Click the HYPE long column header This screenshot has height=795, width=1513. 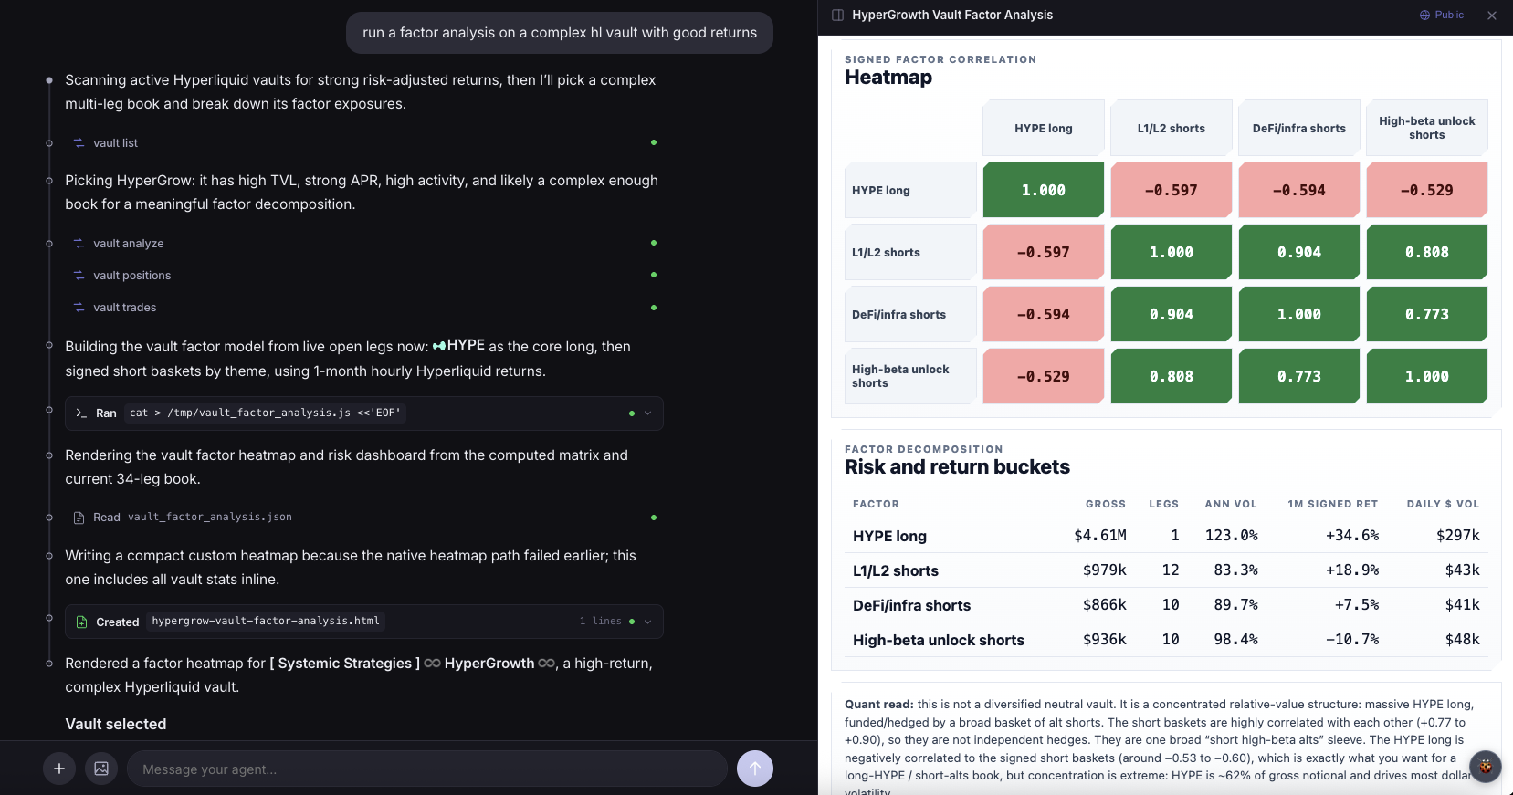coord(1044,129)
